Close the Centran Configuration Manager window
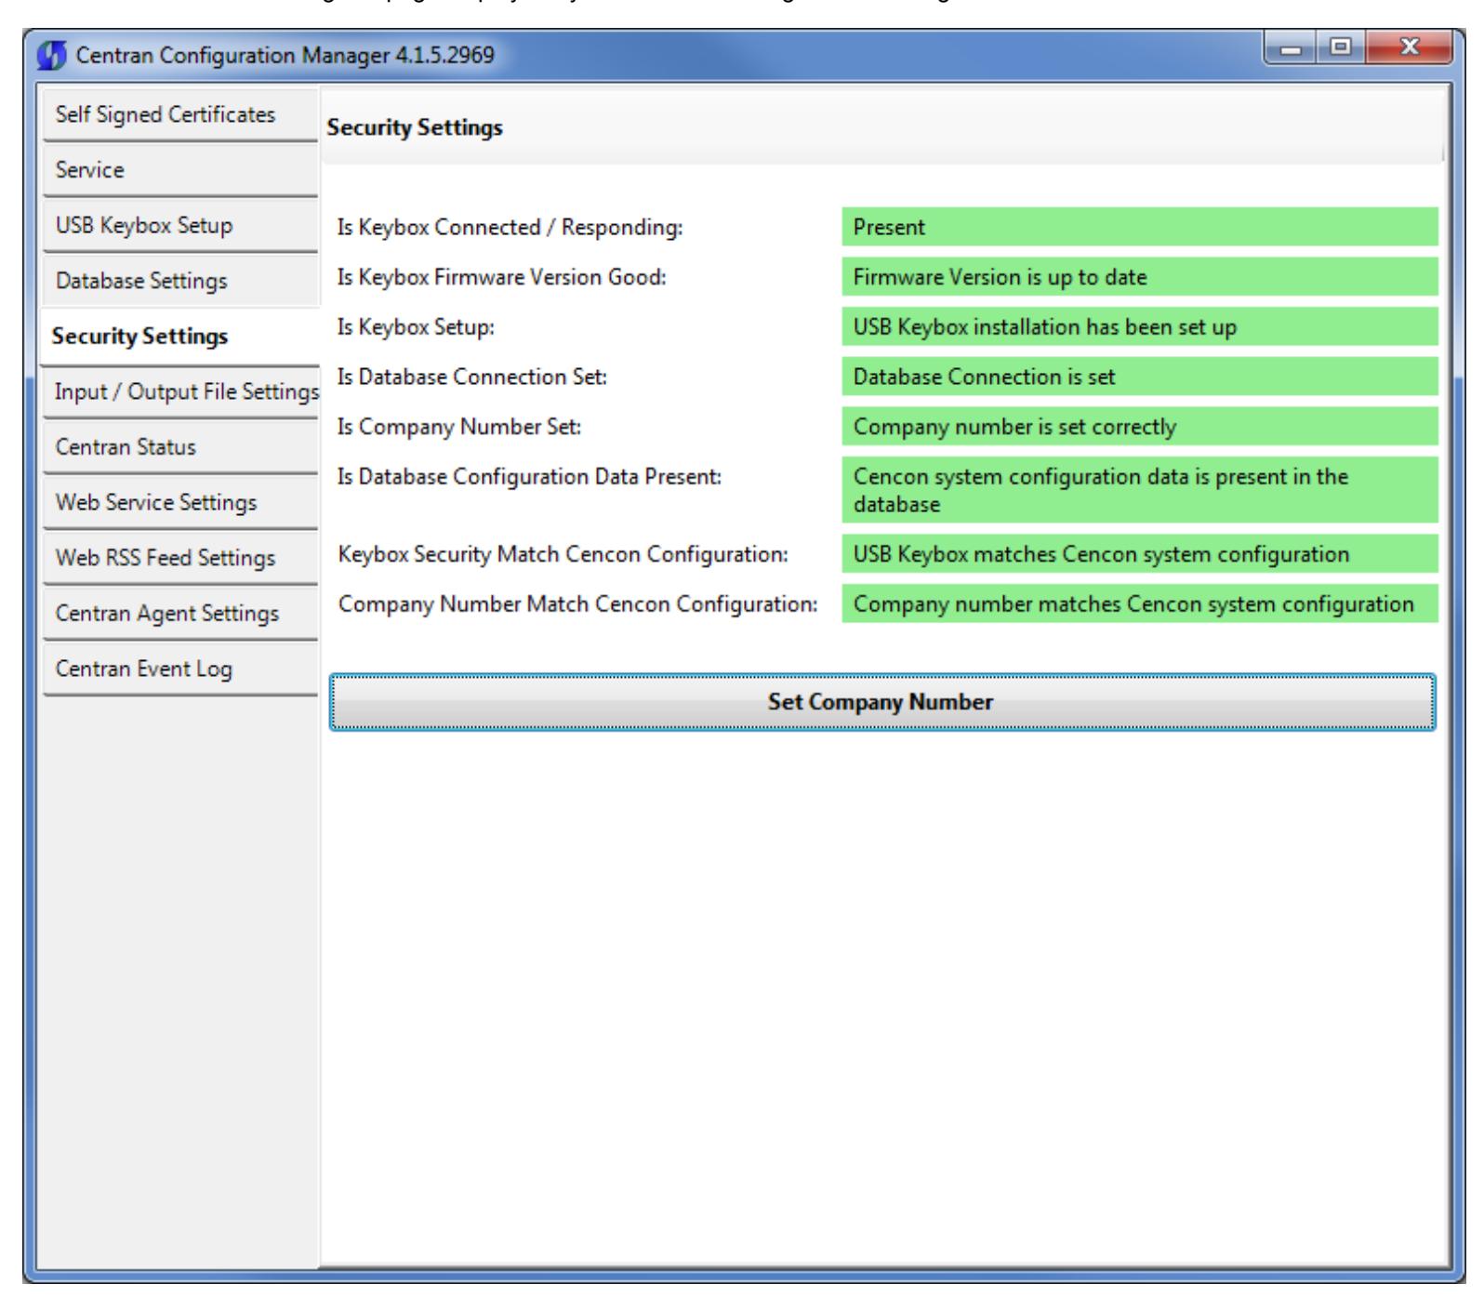Screen dimensions: 1484x1311 coord(1408,46)
